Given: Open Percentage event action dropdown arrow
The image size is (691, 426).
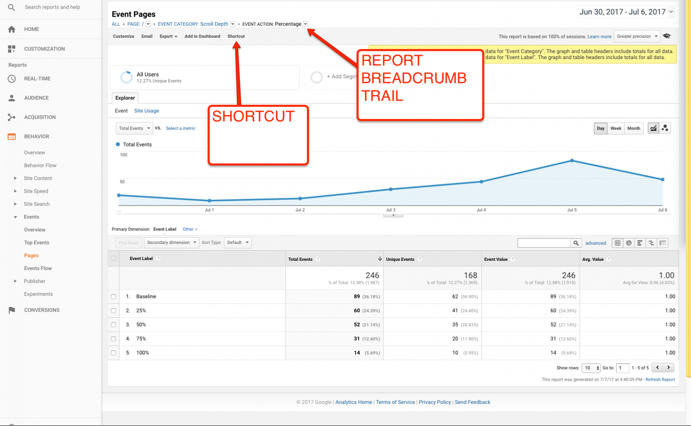Looking at the screenshot, I should pos(306,24).
